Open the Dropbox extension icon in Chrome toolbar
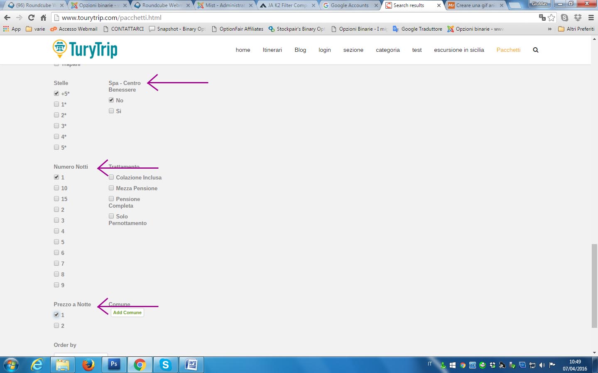This screenshot has width=598, height=373. tap(578, 17)
